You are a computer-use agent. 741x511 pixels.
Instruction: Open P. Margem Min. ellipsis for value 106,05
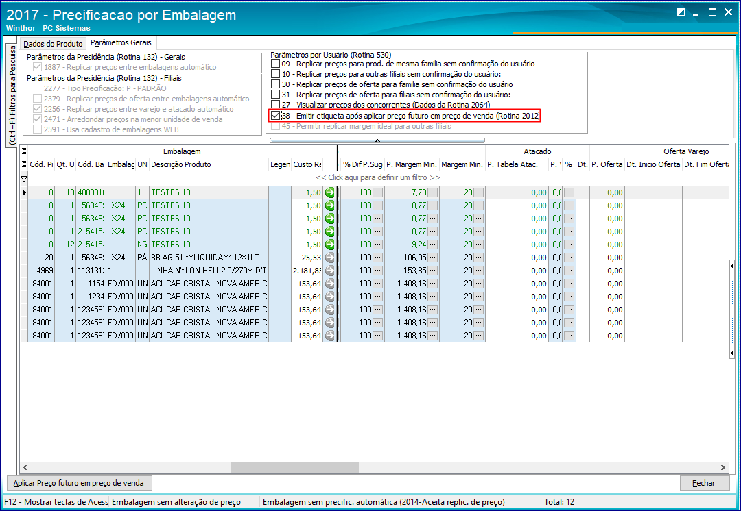pos(432,258)
